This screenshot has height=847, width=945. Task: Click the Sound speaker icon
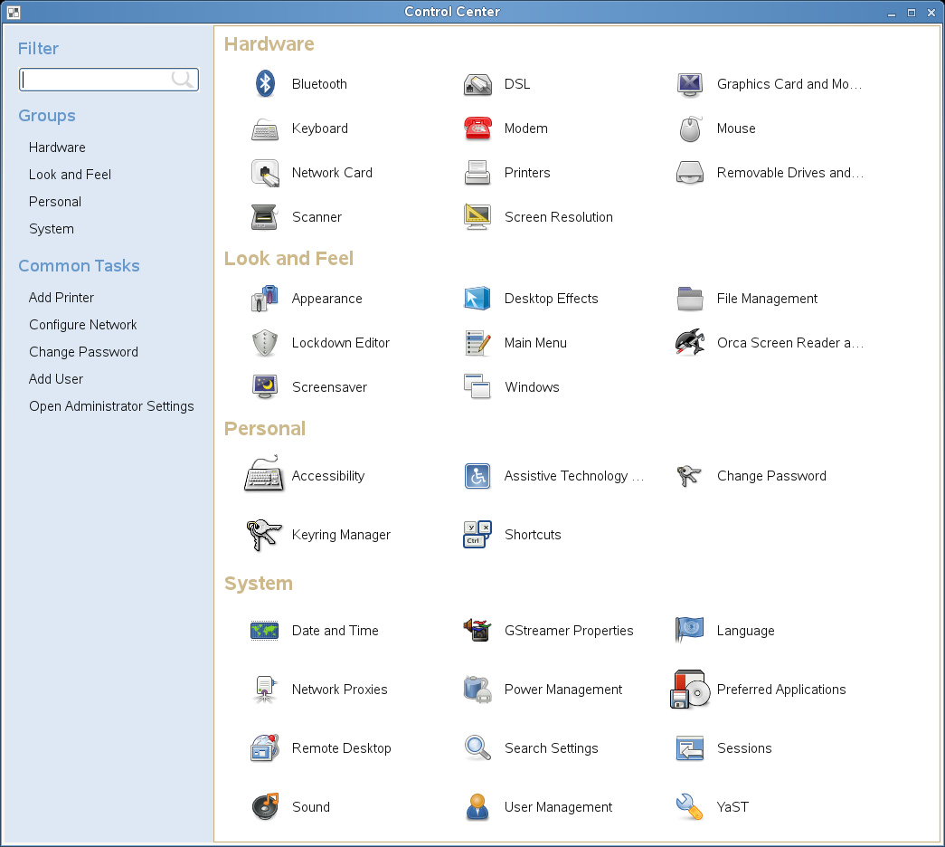click(265, 807)
